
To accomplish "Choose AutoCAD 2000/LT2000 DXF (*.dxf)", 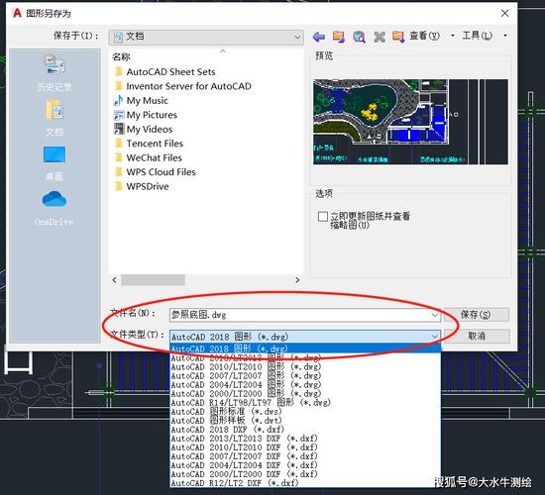I will tap(305, 474).
